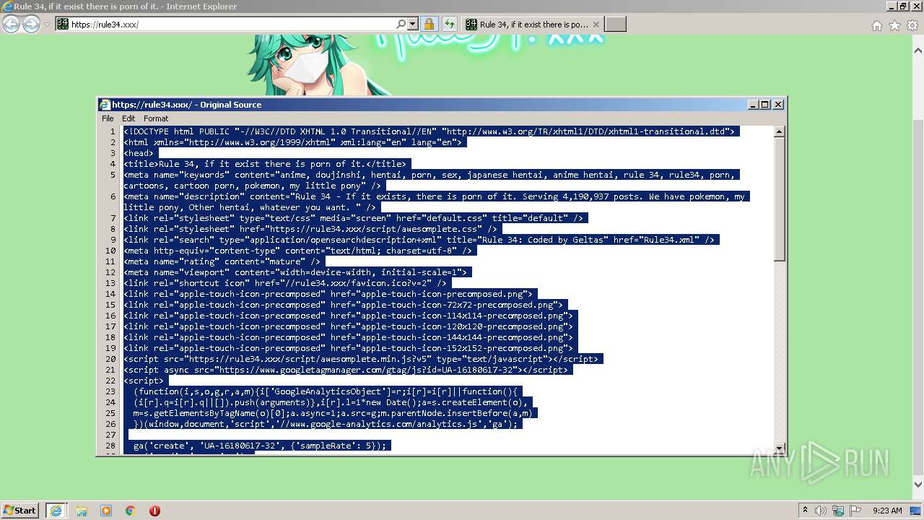Click the description meta tag on line 6
Screen dimensions: 924x520
pos(437,201)
